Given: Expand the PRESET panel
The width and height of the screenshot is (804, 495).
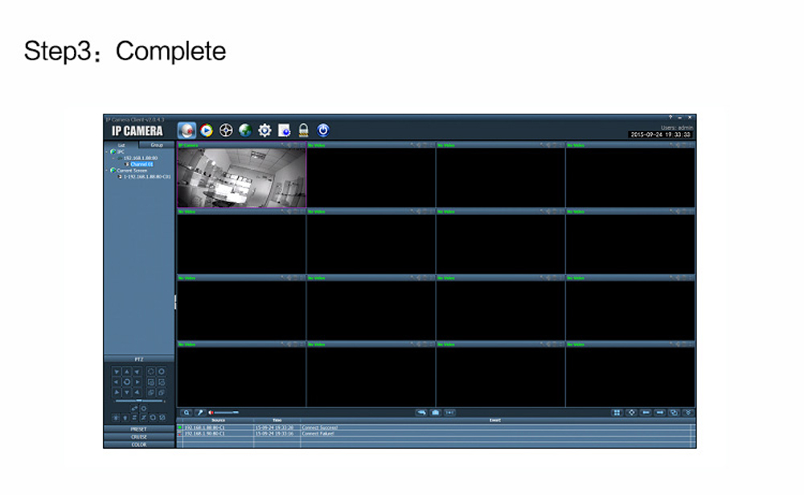Looking at the screenshot, I should click(x=139, y=429).
